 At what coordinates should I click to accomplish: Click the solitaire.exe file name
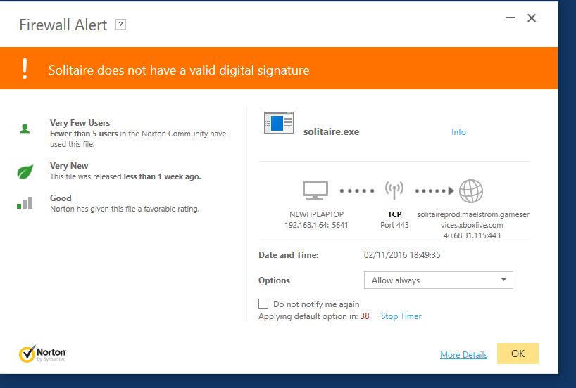[x=331, y=131]
